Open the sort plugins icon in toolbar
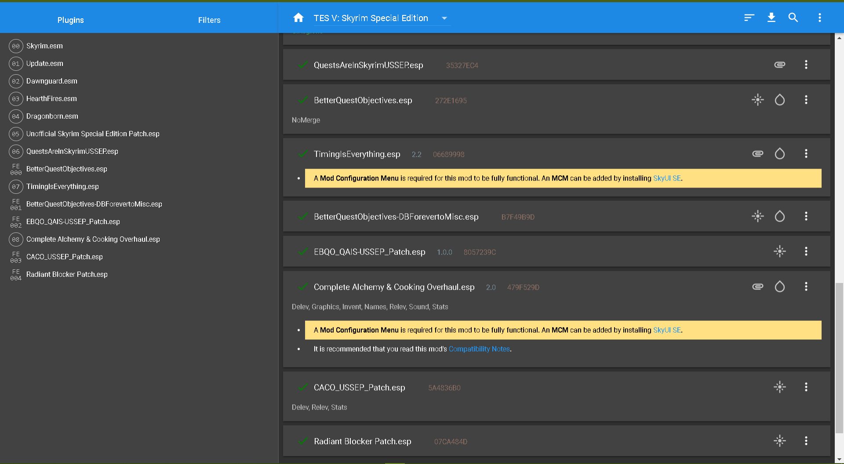The height and width of the screenshot is (464, 844). (x=749, y=18)
